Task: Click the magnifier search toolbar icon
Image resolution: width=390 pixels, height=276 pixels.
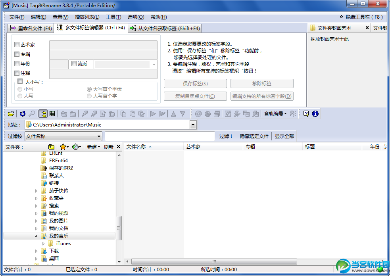Action: (32, 114)
